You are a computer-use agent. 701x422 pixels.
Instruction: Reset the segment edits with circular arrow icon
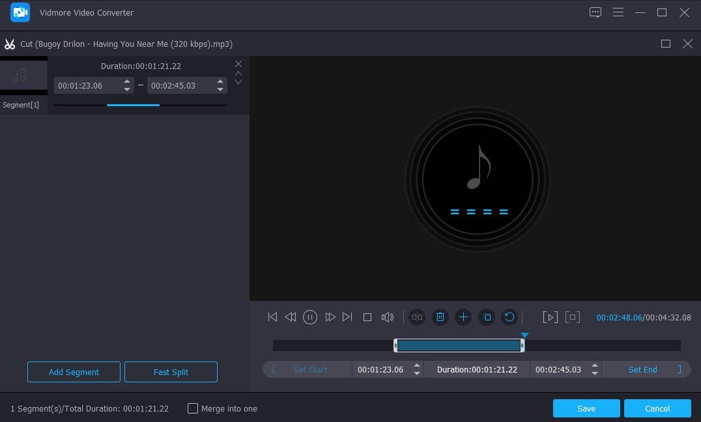point(509,317)
